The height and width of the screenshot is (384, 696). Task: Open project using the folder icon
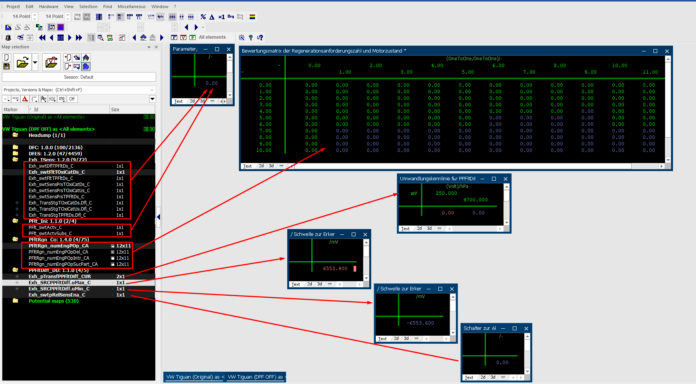[23, 62]
